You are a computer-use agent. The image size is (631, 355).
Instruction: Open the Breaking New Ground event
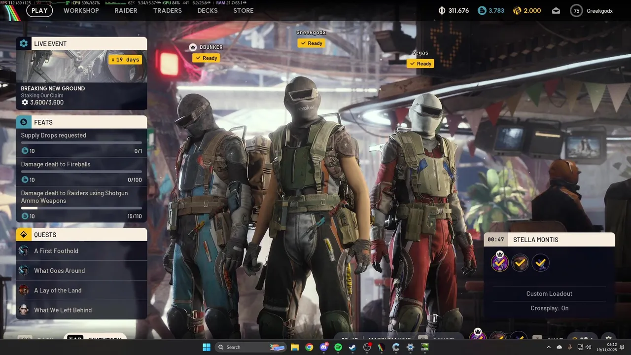(x=53, y=88)
